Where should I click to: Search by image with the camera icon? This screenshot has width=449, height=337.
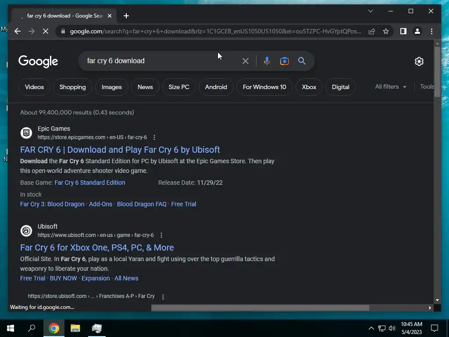coord(284,61)
